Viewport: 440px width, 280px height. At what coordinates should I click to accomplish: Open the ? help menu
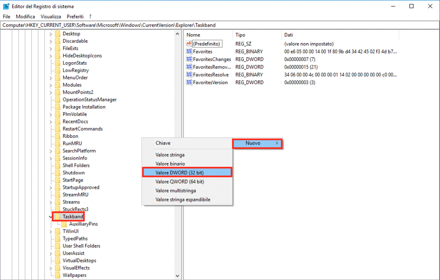point(90,16)
